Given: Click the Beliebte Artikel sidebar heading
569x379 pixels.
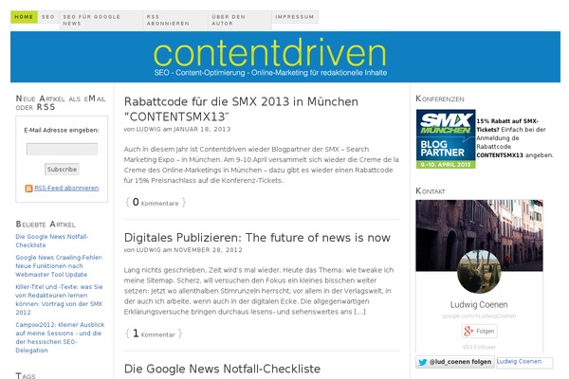Looking at the screenshot, I should 46,225.
